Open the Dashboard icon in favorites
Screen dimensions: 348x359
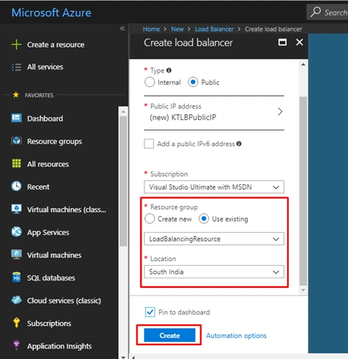pos(17,118)
